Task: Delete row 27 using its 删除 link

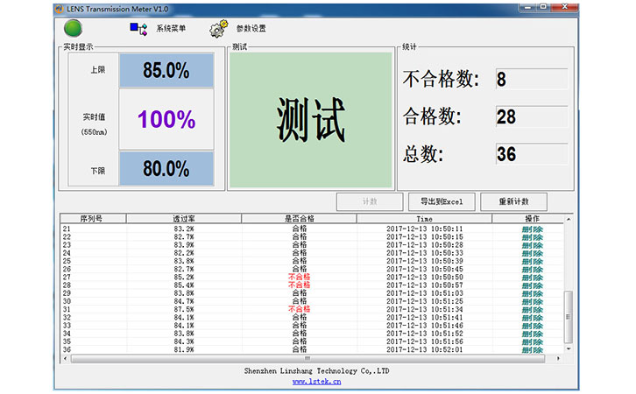Action: pyautogui.click(x=532, y=277)
